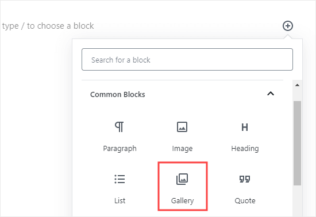316x217 pixels.
Task: Select the List block bullet icon
Action: pos(120,179)
